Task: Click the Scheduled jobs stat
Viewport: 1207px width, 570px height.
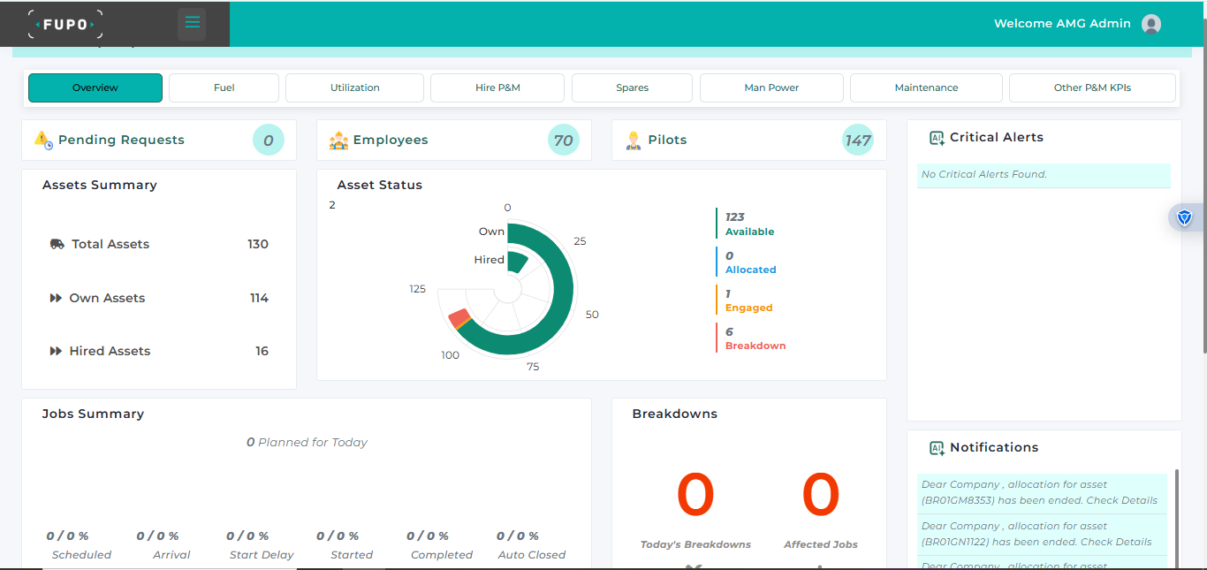Action: coord(80,545)
